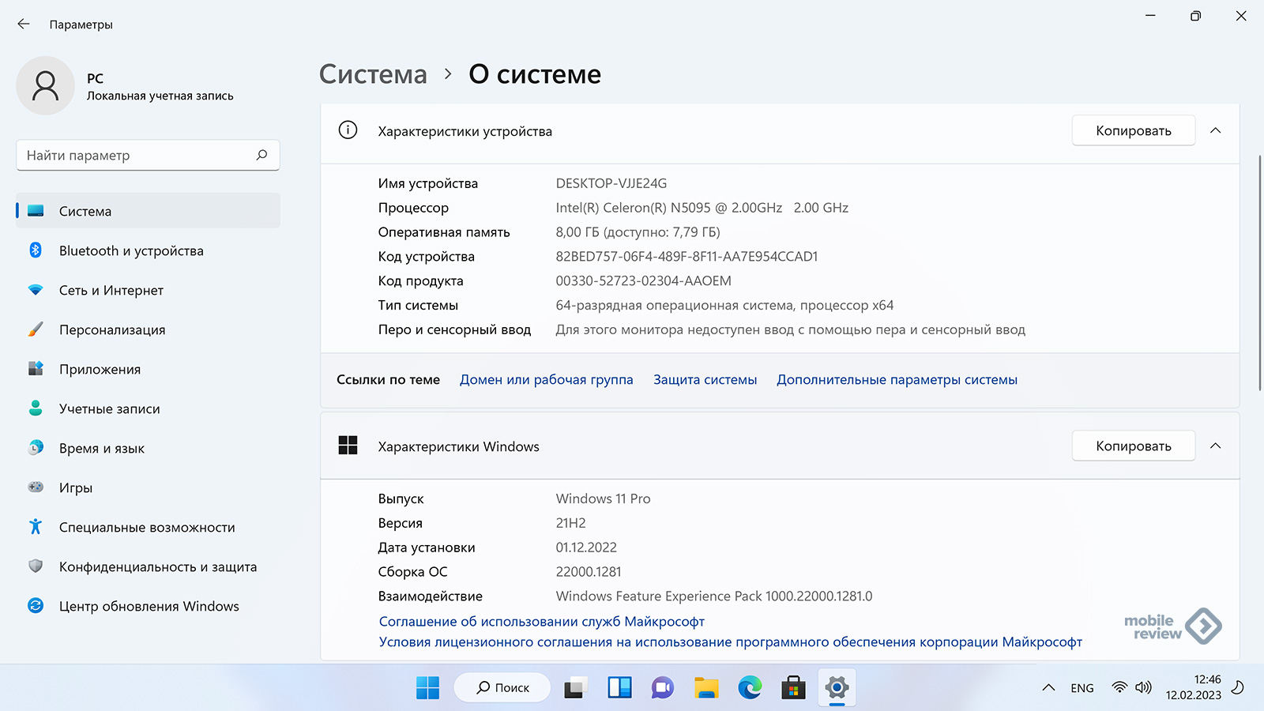
Task: Click the paintbrush Персонализация icon
Action: (36, 329)
